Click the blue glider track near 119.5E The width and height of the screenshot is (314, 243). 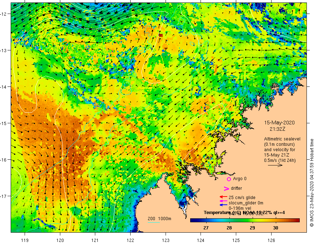(45, 224)
